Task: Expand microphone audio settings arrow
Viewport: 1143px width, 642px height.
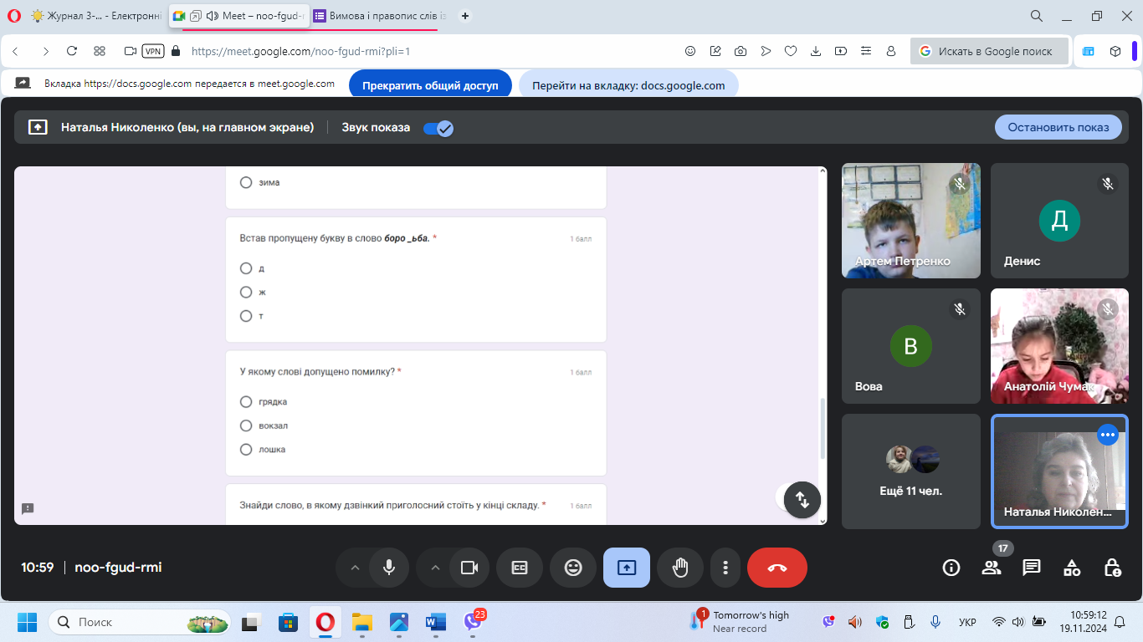Action: pos(355,568)
